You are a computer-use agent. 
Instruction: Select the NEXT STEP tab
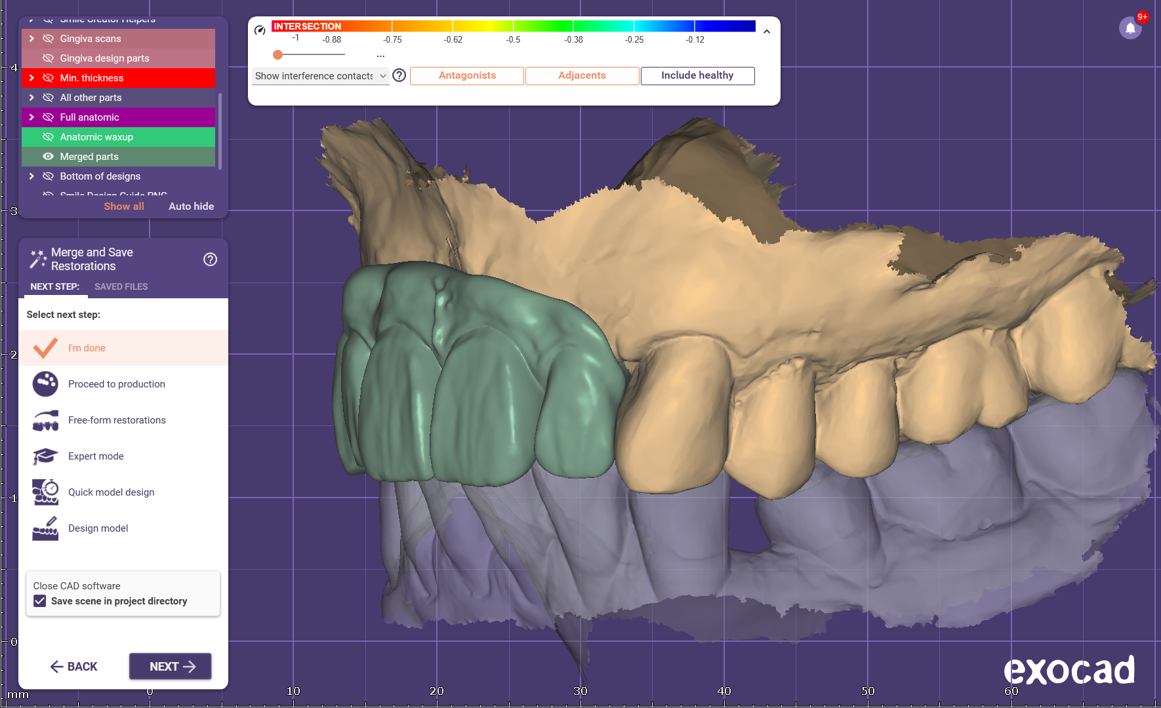(54, 286)
